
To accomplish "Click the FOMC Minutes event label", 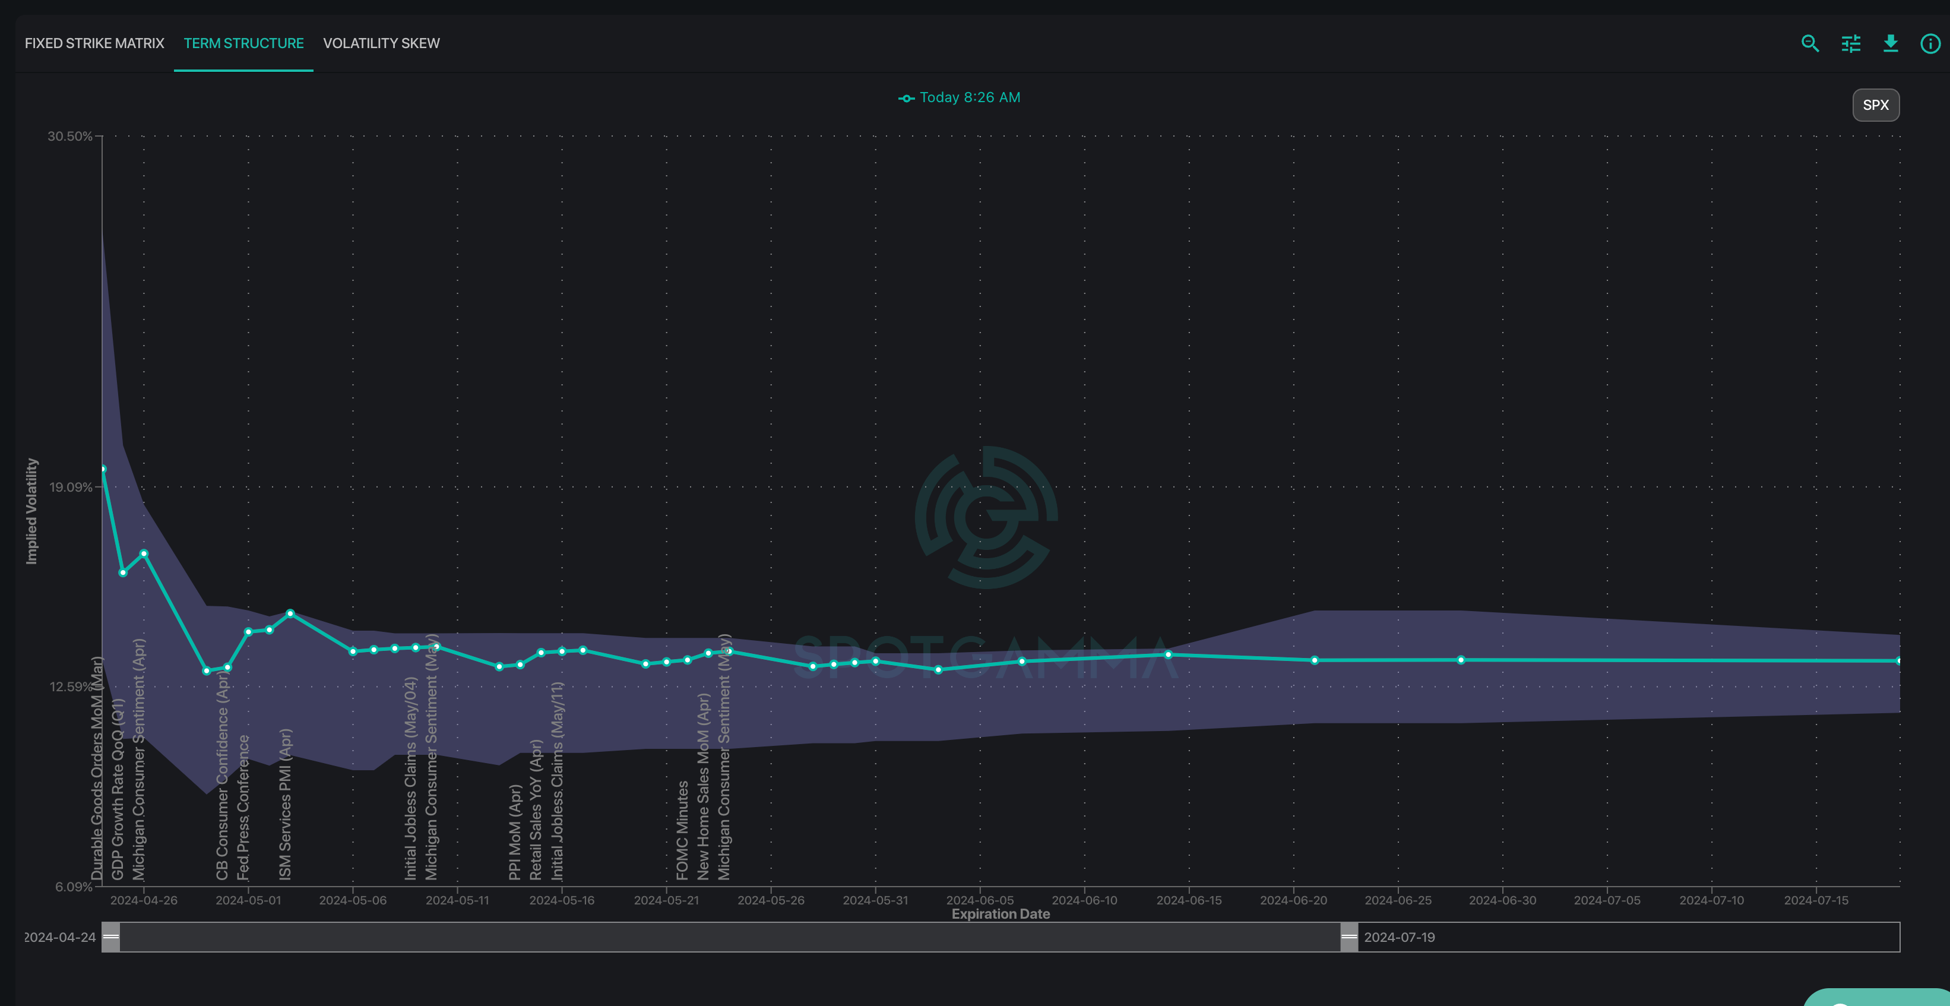I will [x=682, y=830].
